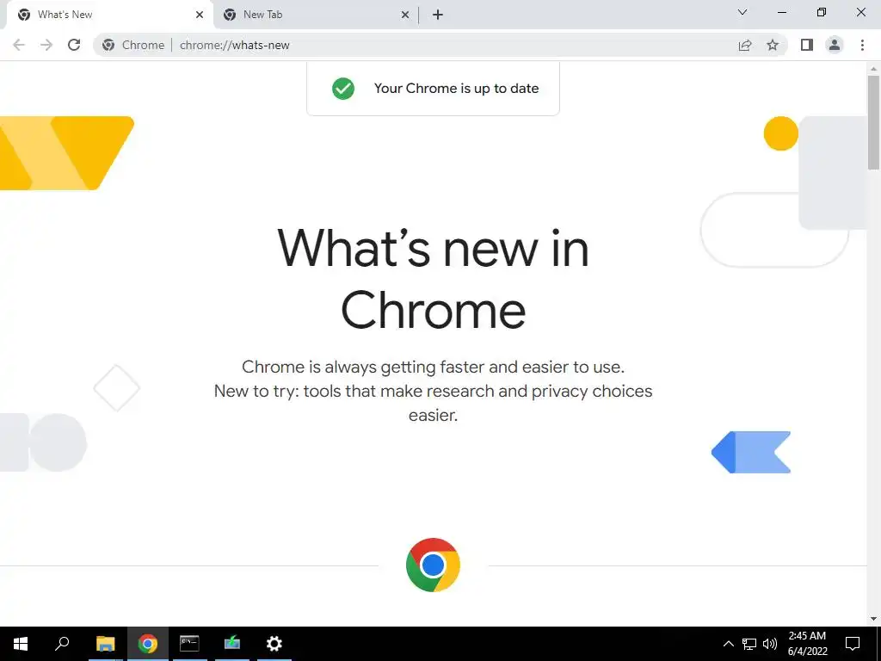
Task: Reload the What's New page
Action: (74, 45)
